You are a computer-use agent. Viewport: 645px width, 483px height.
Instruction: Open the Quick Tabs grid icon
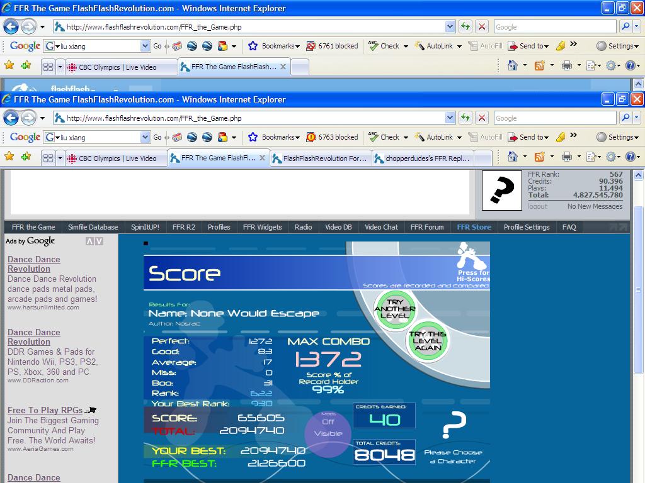pyautogui.click(x=48, y=158)
